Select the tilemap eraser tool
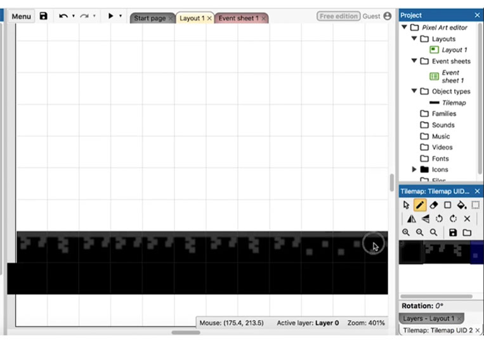484x343 pixels. (434, 205)
